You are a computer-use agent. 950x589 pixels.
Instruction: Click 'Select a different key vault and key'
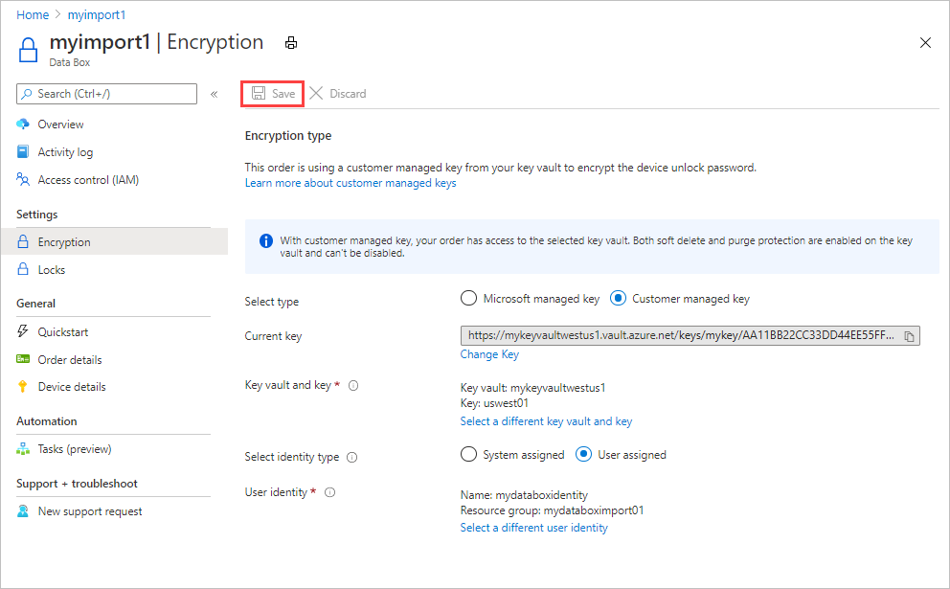[546, 421]
